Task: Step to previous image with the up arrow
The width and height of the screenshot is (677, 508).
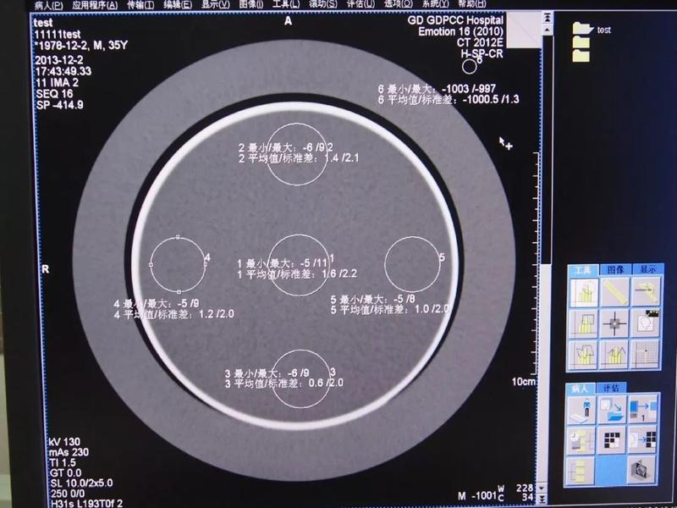Action: pyautogui.click(x=547, y=30)
